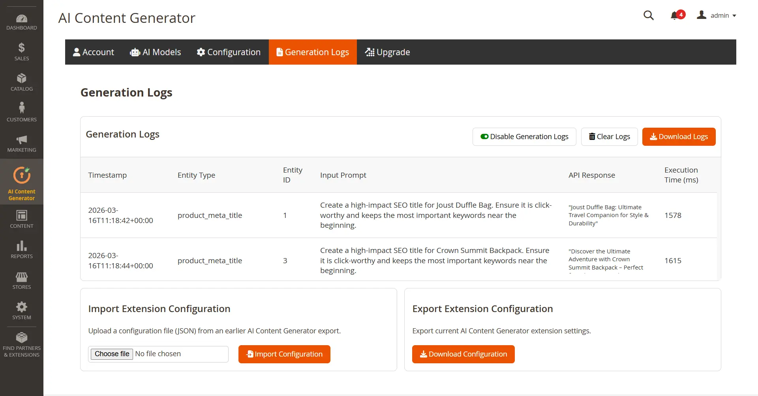Open notifications via the bell icon
The image size is (758, 396).
[675, 15]
